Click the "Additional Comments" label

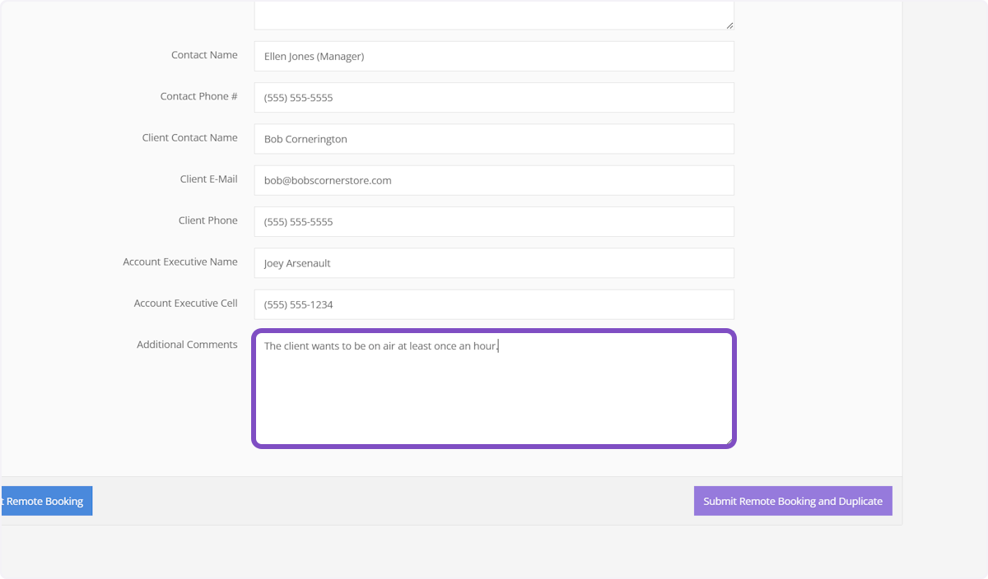[187, 345]
